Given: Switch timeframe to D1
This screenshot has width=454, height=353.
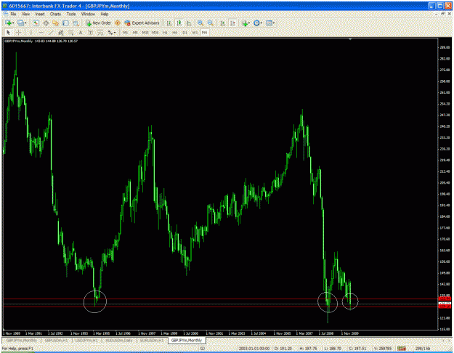Looking at the screenshot, I should pyautogui.click(x=185, y=33).
